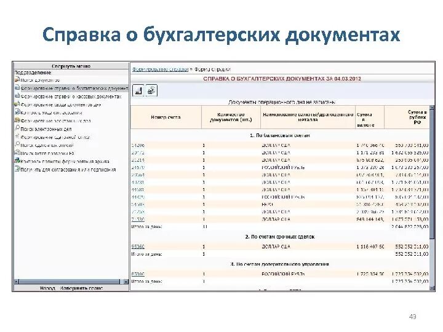Click magnifier icon of Поиск сдаточных описей
Screen dimensions: 443x332
17,145
